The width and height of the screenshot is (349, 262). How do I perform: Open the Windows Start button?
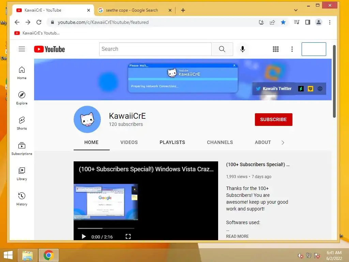tap(8, 255)
